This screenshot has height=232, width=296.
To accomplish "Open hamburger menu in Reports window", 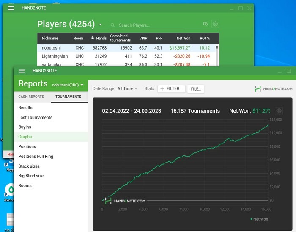I will (x=22, y=71).
